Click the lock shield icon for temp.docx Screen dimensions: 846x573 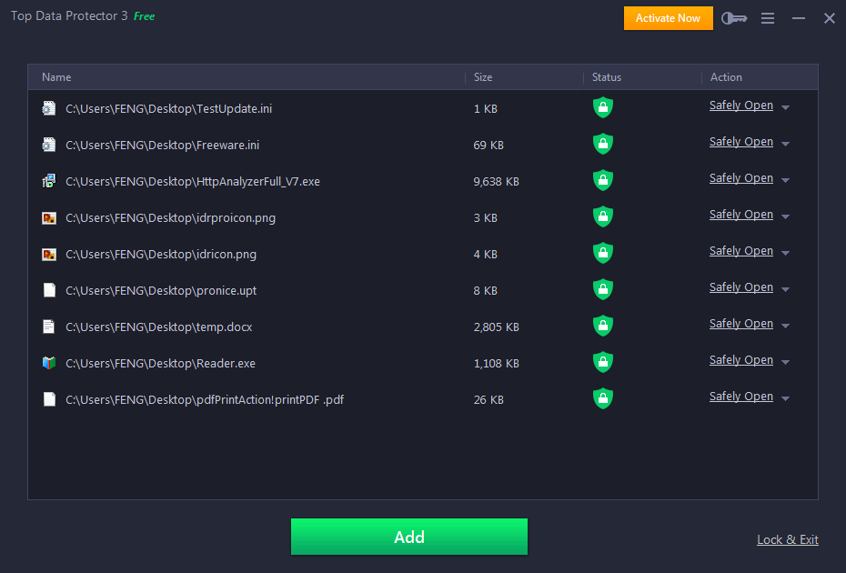[602, 326]
